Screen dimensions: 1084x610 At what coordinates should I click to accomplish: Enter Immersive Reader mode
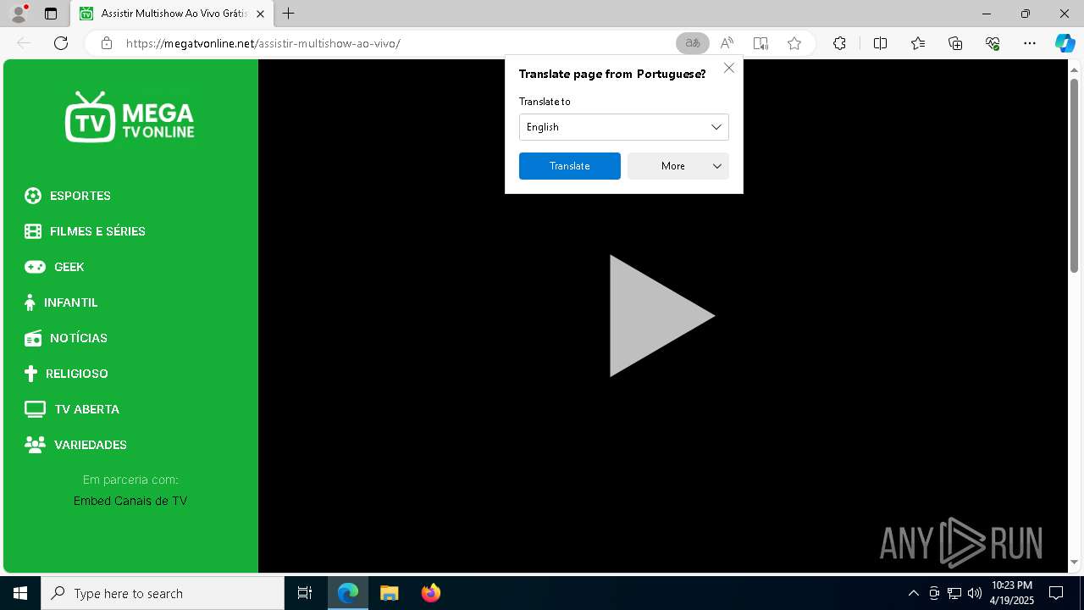(x=760, y=43)
